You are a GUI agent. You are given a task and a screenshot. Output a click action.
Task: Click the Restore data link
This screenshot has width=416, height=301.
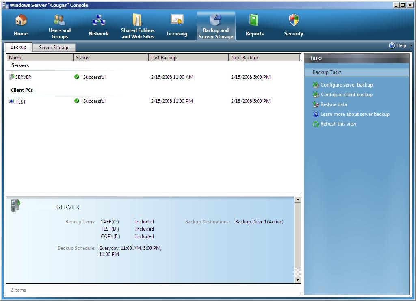coord(334,104)
